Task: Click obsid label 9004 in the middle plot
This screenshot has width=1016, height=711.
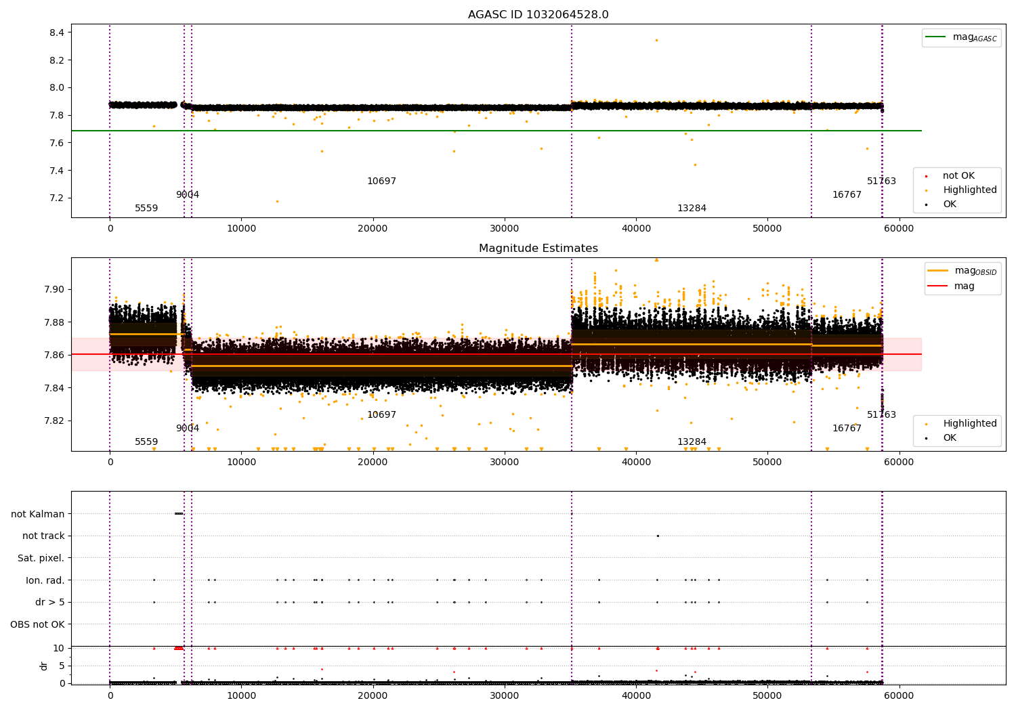Action: (x=188, y=429)
